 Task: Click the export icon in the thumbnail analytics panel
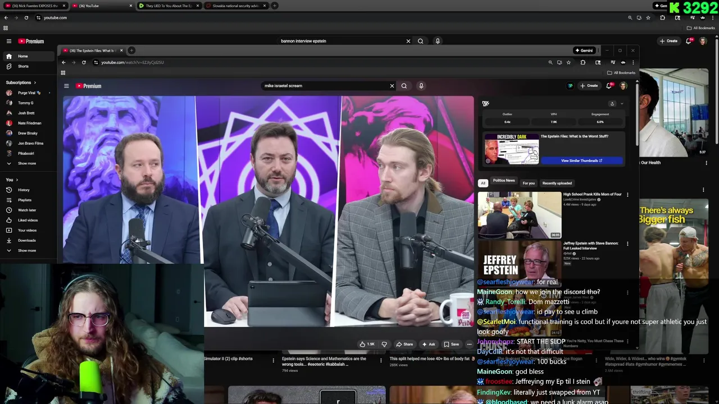(x=612, y=103)
